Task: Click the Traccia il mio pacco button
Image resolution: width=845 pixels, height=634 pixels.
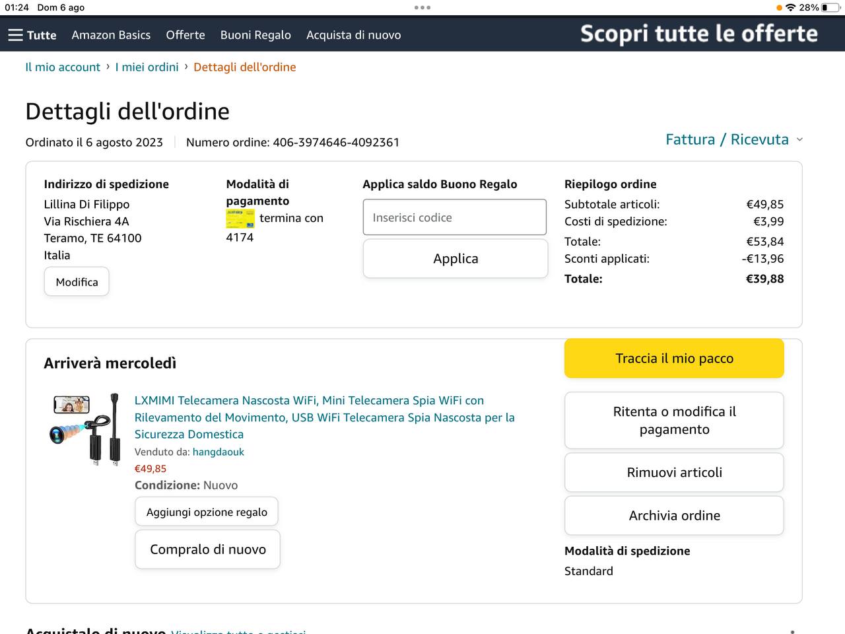Action: tap(674, 359)
